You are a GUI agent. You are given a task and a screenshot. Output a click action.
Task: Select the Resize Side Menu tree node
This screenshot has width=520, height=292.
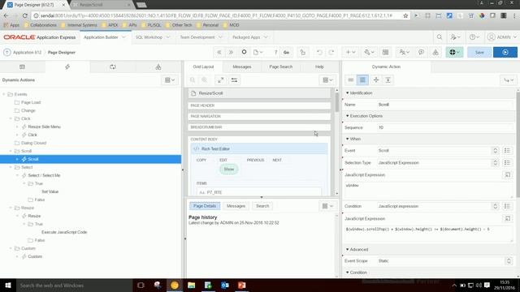tap(44, 127)
